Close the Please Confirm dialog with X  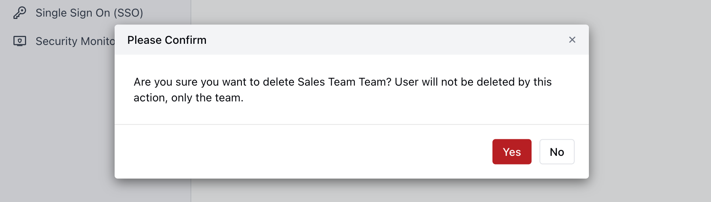572,40
